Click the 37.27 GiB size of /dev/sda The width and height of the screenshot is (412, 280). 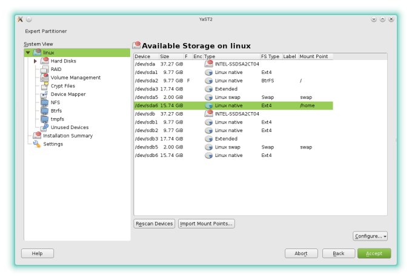pos(171,64)
